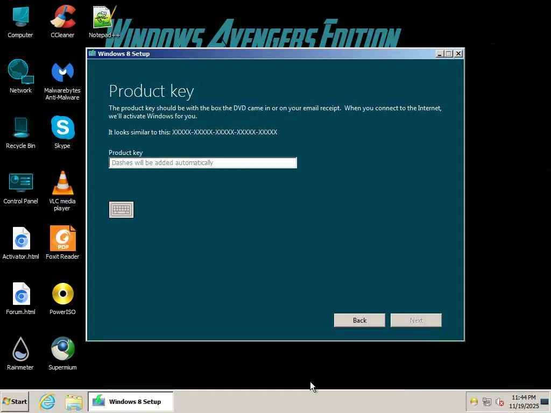Launch PowerISO from the desktop
The width and height of the screenshot is (551, 413).
pyautogui.click(x=62, y=298)
